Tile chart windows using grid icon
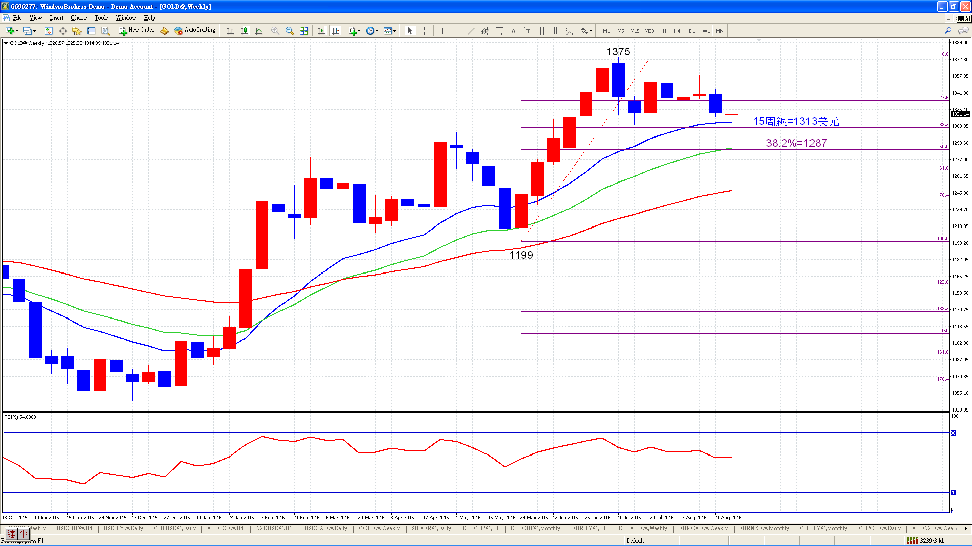Viewport: 972px width, 546px height. (304, 31)
